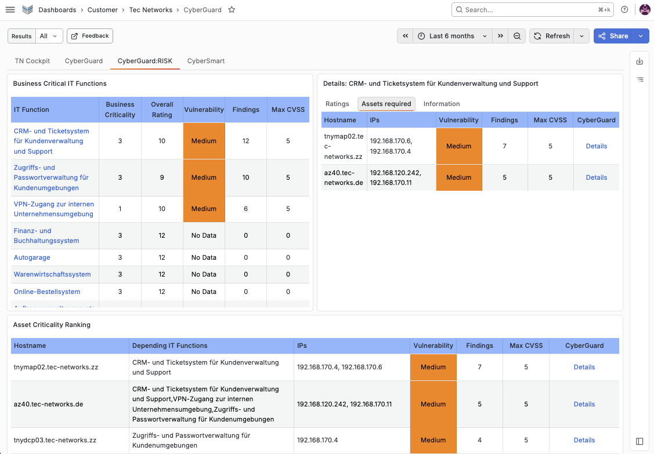Shift time range backward with double-left arrows
The height and width of the screenshot is (454, 654).
click(405, 36)
